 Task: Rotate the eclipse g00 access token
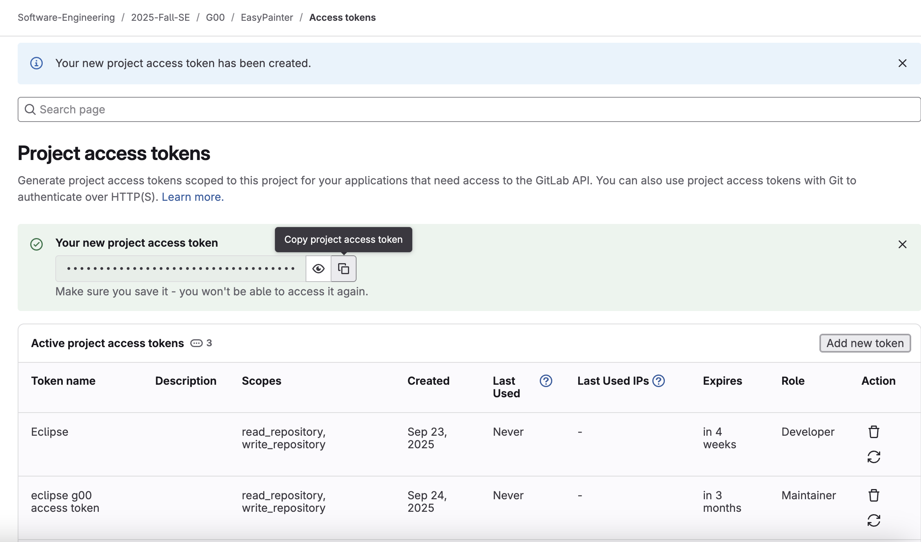tap(874, 520)
